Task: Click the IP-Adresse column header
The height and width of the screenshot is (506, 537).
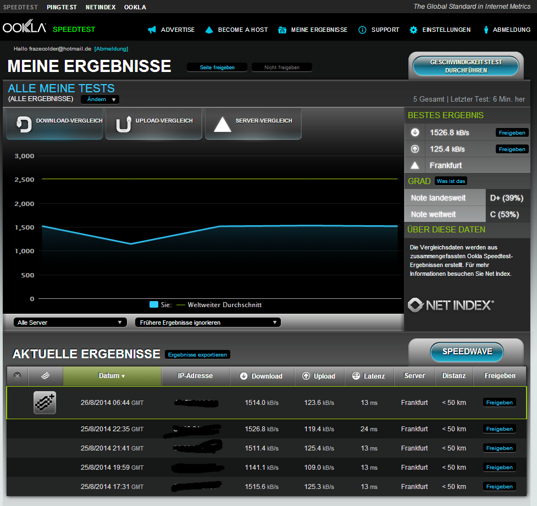Action: pos(195,376)
